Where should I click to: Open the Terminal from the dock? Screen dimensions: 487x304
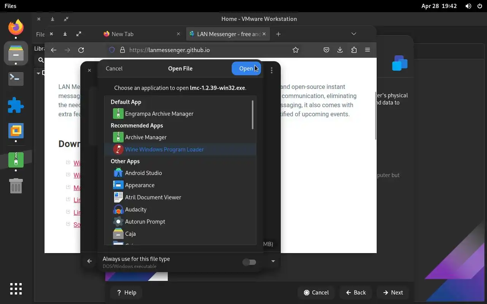click(x=16, y=79)
